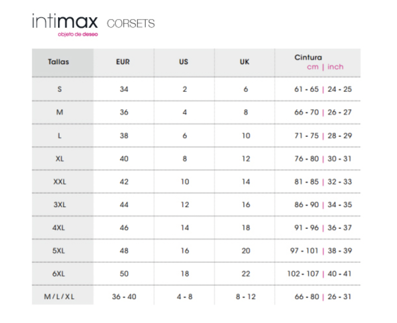Click UK value 22 in the 6XL row
The image size is (397, 323).
(x=246, y=274)
